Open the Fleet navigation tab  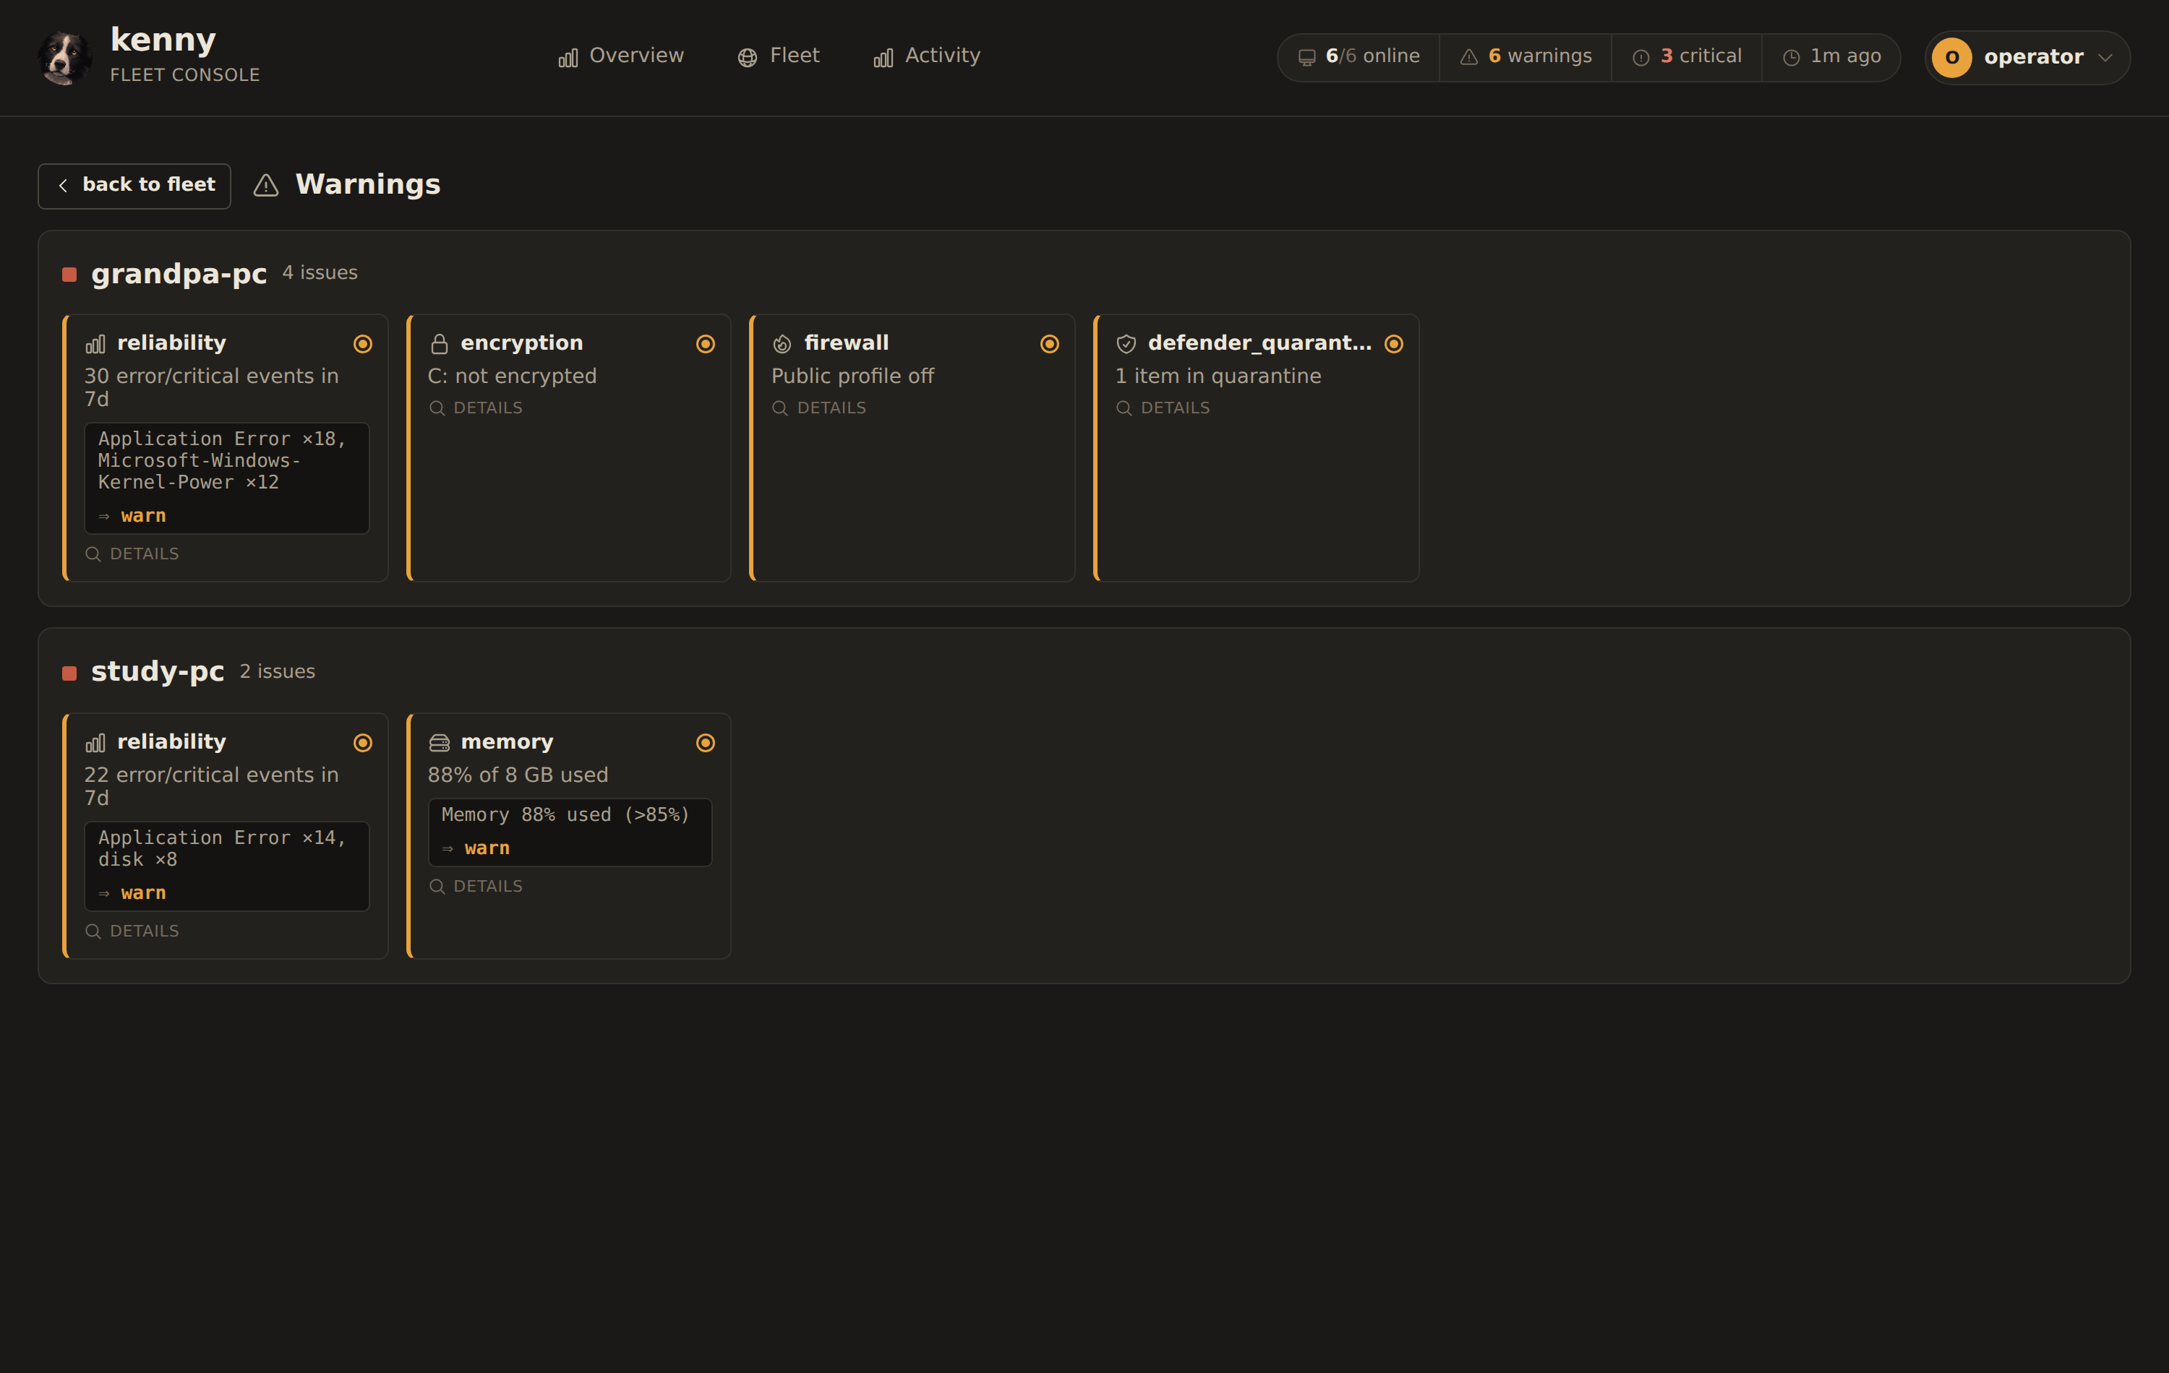coord(778,56)
